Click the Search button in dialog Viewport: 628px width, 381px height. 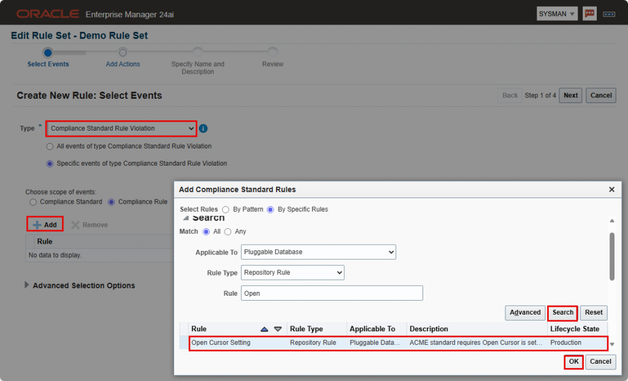point(562,312)
